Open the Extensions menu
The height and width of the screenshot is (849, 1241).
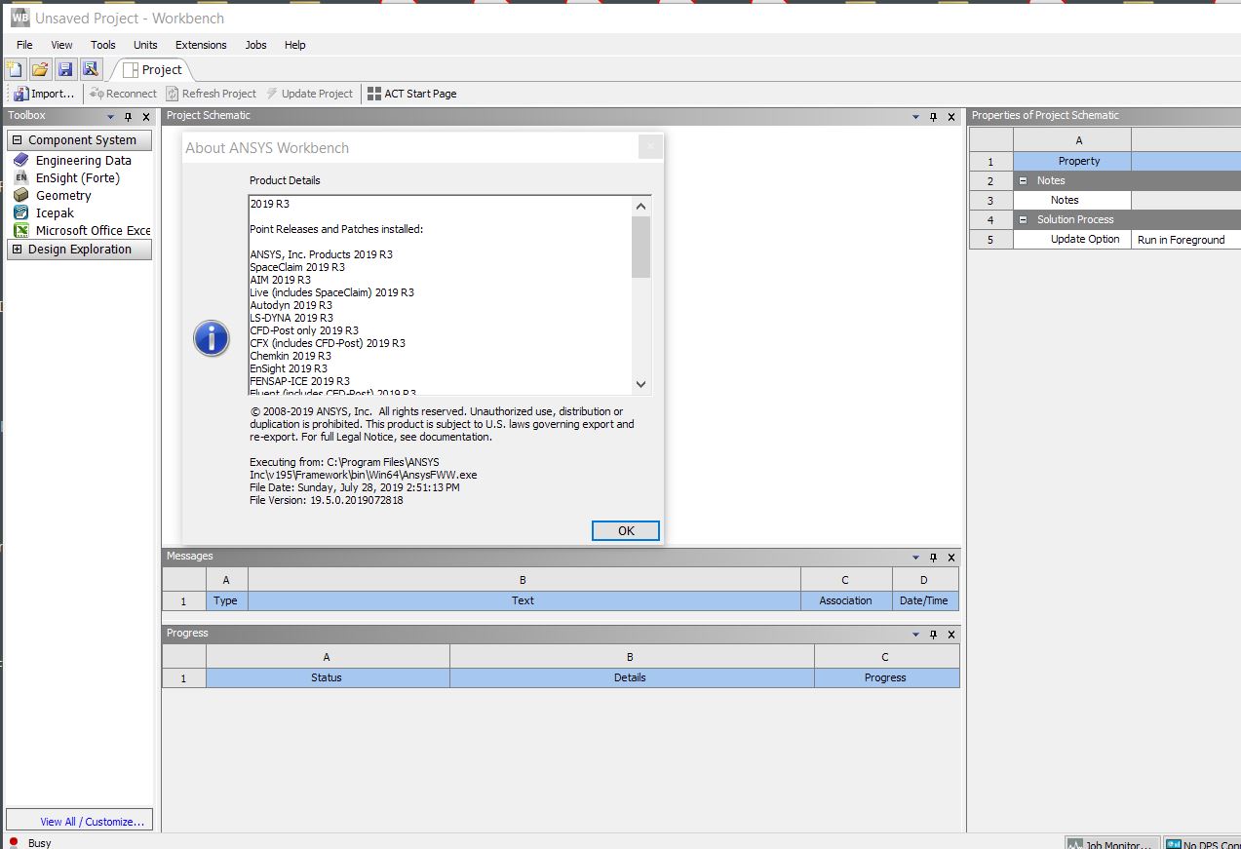201,45
